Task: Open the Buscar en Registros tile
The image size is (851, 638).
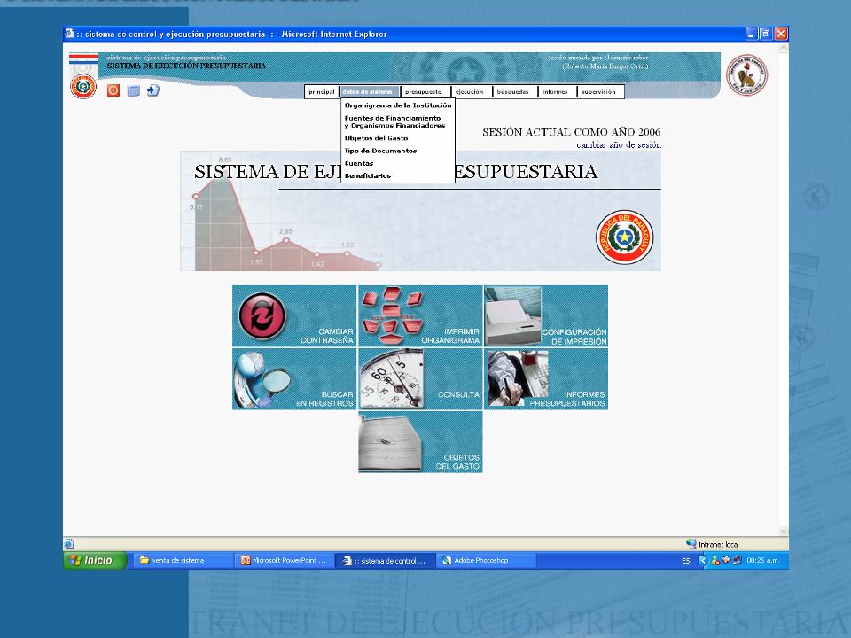Action: click(x=294, y=378)
